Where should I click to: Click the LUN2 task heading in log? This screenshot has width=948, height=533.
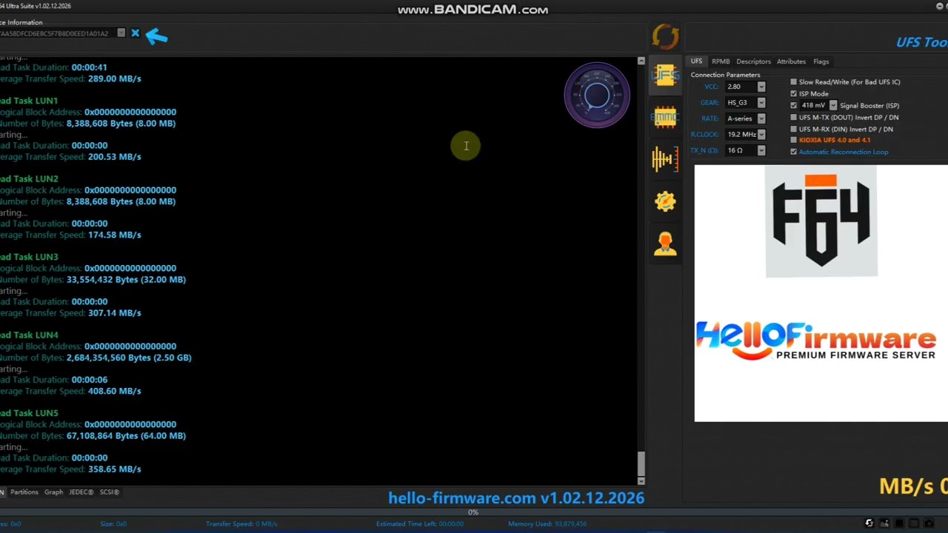tap(29, 178)
